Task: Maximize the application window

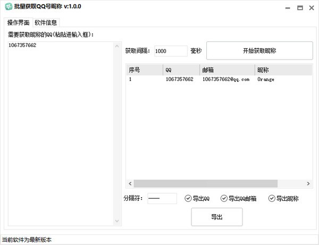Action: point(300,8)
